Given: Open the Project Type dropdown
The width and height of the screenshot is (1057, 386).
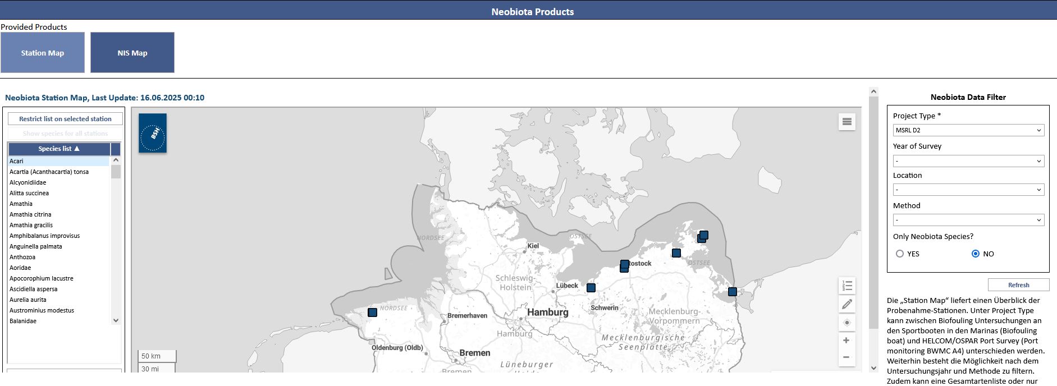Looking at the screenshot, I should click(968, 130).
